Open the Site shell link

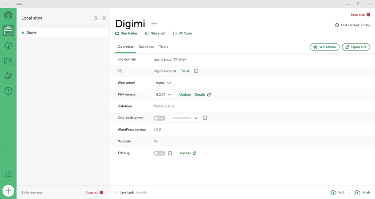(155, 33)
